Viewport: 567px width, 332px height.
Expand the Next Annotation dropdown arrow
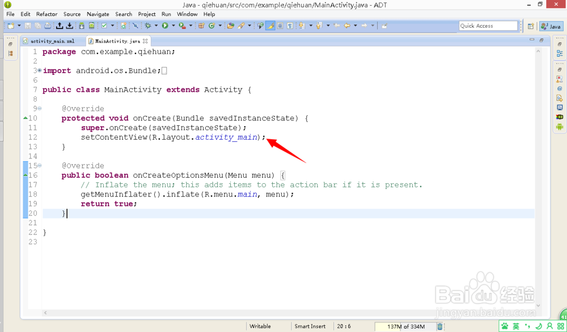point(311,26)
